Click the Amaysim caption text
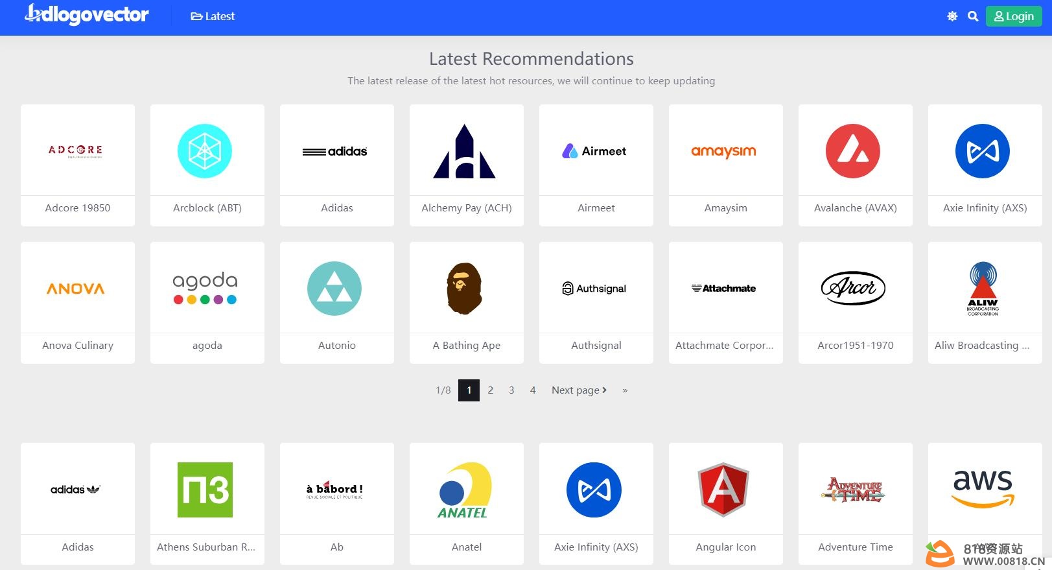 726,208
